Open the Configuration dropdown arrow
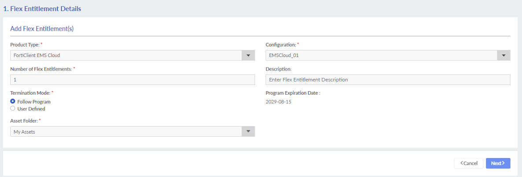 (503, 56)
